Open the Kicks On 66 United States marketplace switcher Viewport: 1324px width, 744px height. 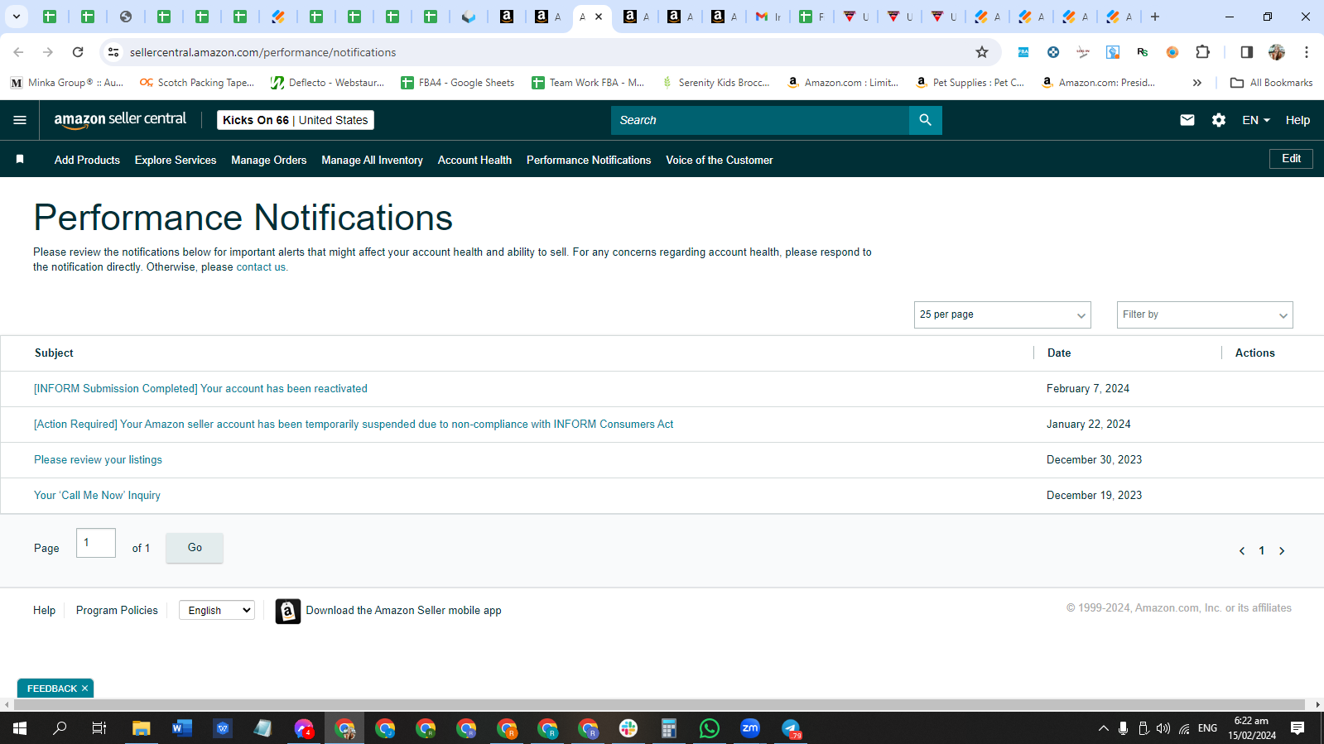coord(296,120)
